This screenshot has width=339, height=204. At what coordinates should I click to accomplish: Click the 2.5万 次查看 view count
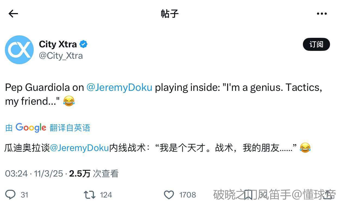click(x=94, y=174)
